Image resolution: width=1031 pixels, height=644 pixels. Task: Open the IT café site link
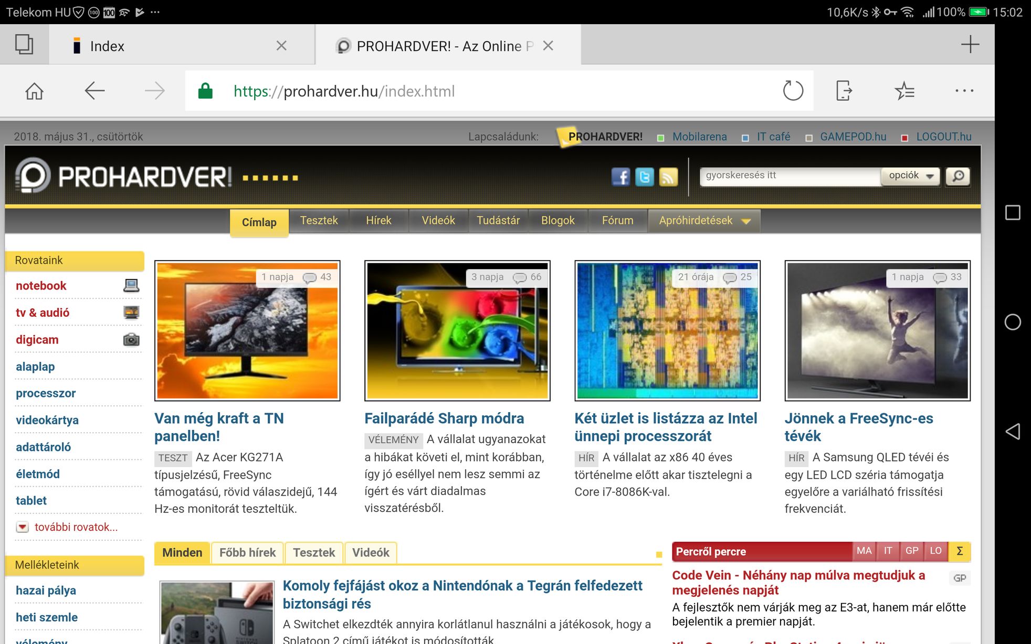pyautogui.click(x=773, y=137)
